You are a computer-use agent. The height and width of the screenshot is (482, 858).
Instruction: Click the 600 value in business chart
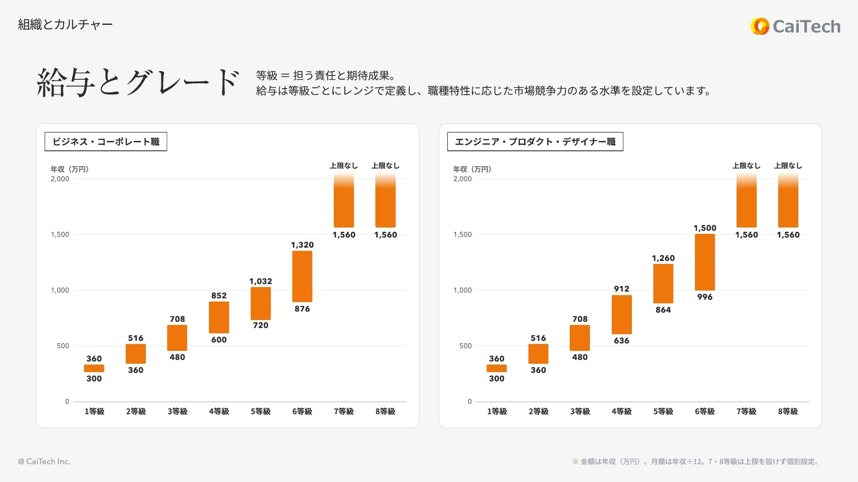[219, 340]
